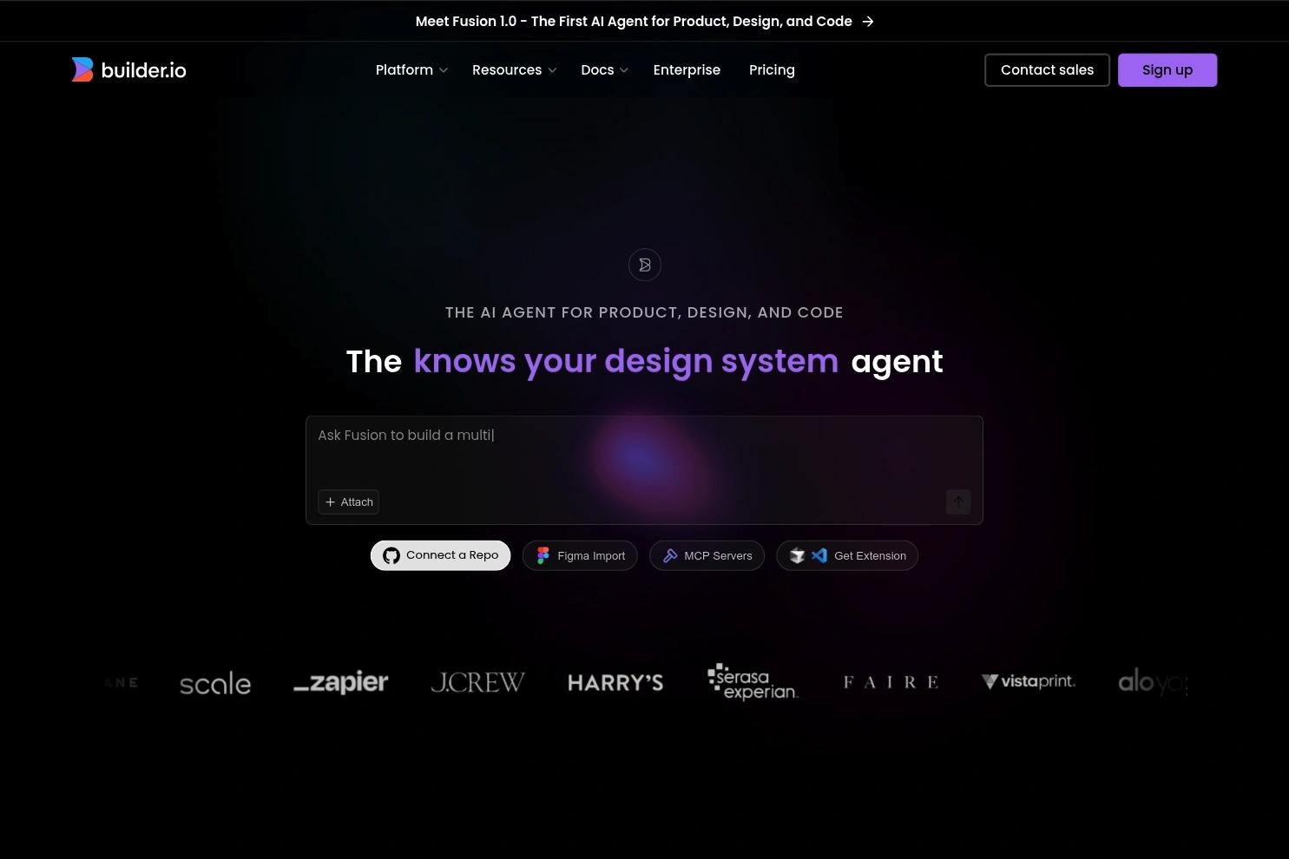Click the Faire logo
This screenshot has height=859, width=1289.
click(891, 682)
